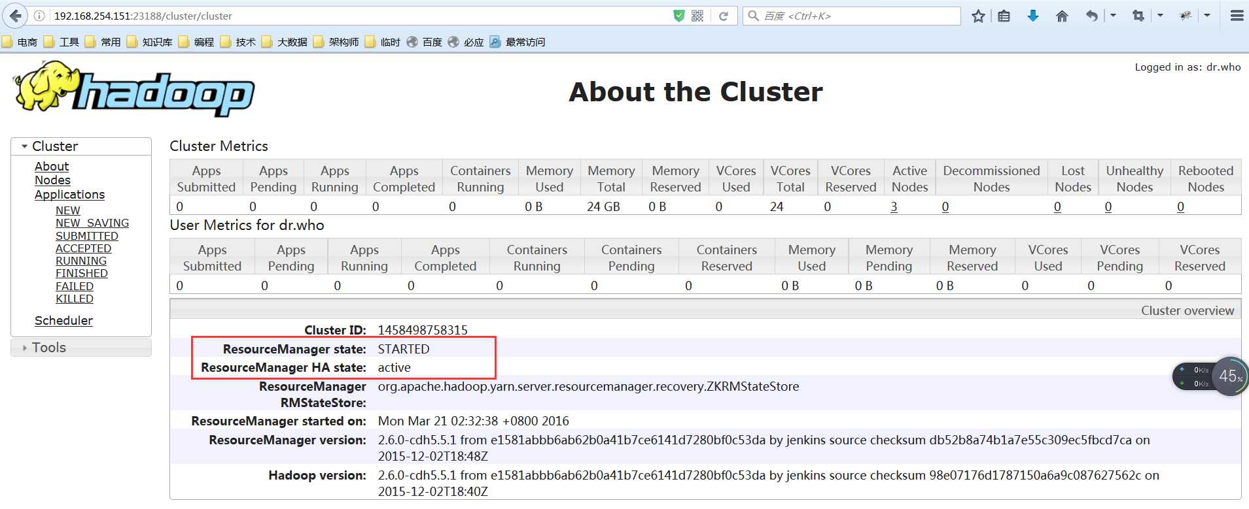Open the 电商 bookmark folder
Image resolution: width=1249 pixels, height=509 pixels.
click(20, 42)
